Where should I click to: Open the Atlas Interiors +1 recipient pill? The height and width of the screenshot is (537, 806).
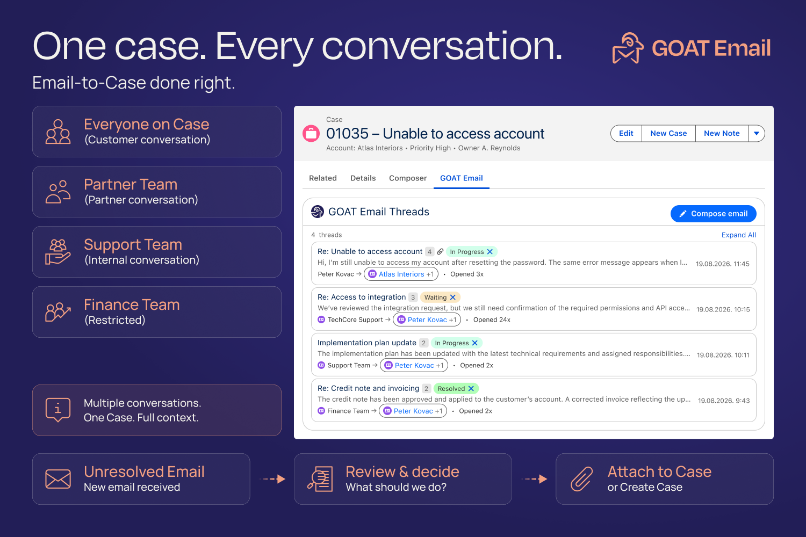click(x=401, y=274)
